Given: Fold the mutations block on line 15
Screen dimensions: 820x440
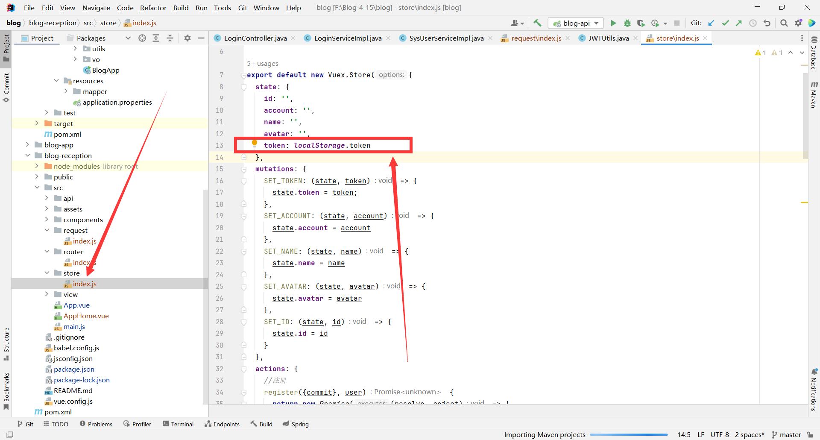Looking at the screenshot, I should click(244, 169).
